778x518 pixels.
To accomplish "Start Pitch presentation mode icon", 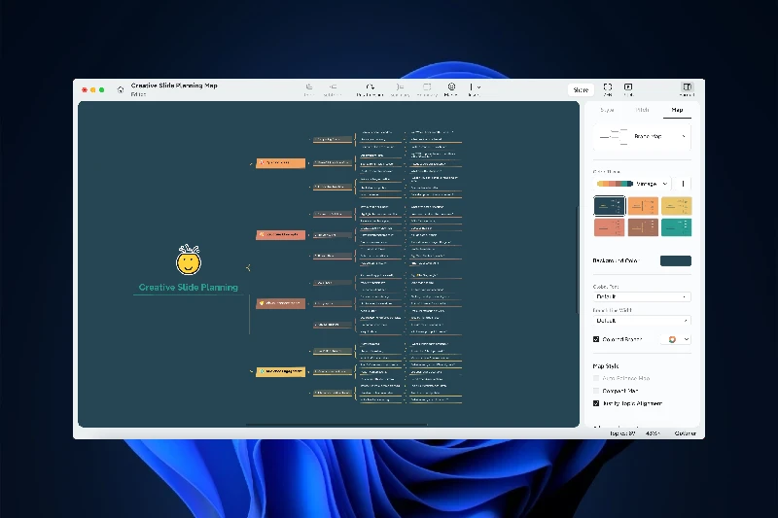I will click(628, 87).
